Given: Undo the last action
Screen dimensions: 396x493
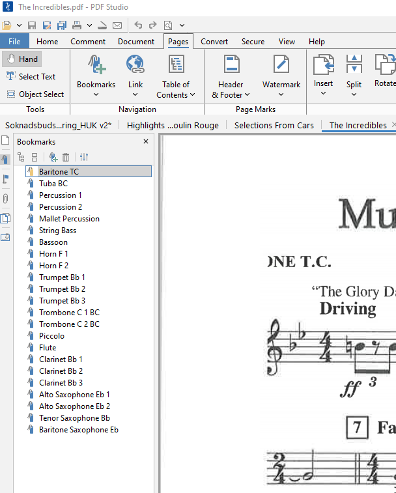Looking at the screenshot, I should [x=138, y=25].
